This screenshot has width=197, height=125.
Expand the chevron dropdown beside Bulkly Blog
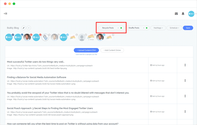(29, 28)
